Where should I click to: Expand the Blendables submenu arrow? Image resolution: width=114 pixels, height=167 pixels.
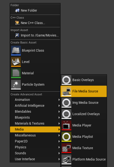pos(59,112)
